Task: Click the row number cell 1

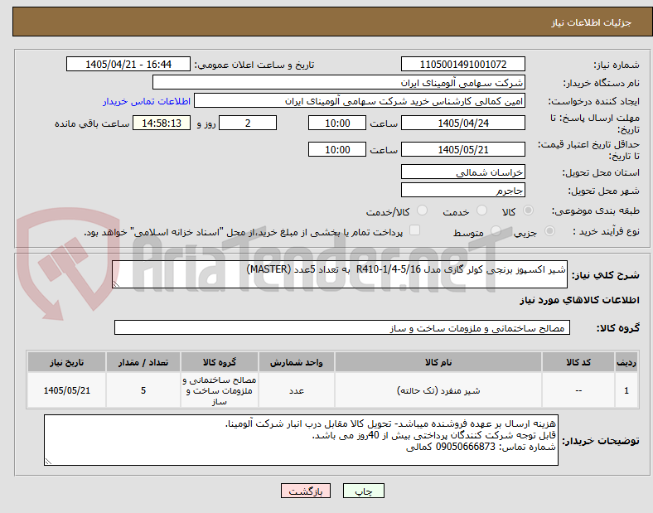Action: point(626,390)
